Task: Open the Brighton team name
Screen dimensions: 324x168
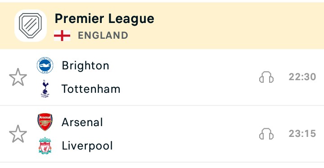Action: [x=85, y=66]
